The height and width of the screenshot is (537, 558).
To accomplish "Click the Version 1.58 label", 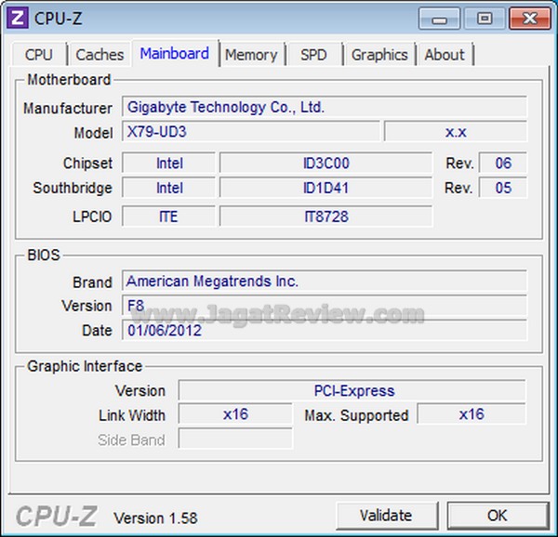I will (x=155, y=517).
